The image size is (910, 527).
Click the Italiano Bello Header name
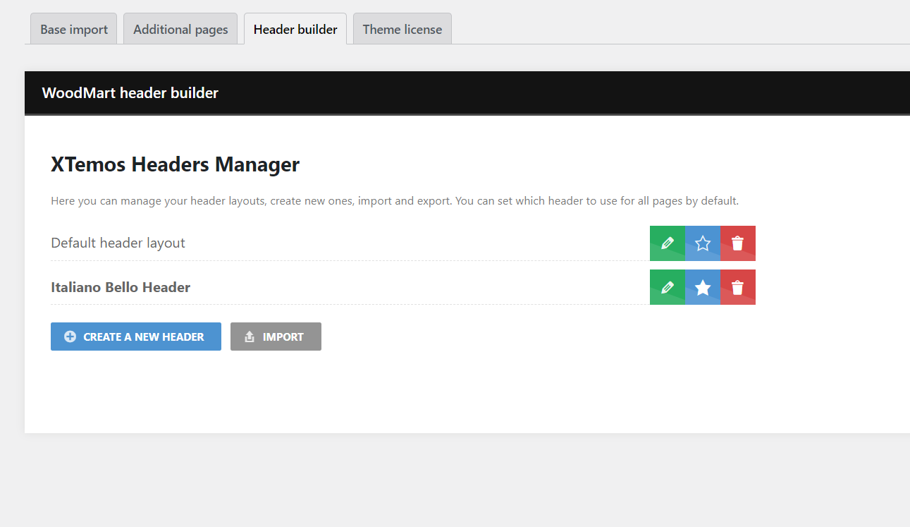(121, 287)
